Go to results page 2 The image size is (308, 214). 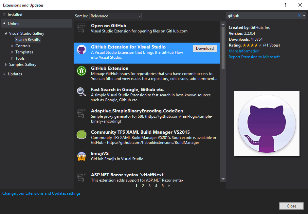[143, 186]
